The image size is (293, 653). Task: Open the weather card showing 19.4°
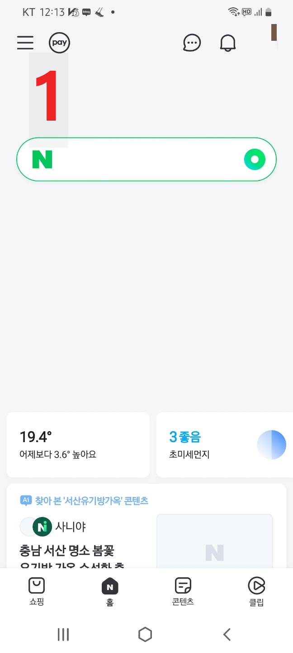(x=78, y=445)
